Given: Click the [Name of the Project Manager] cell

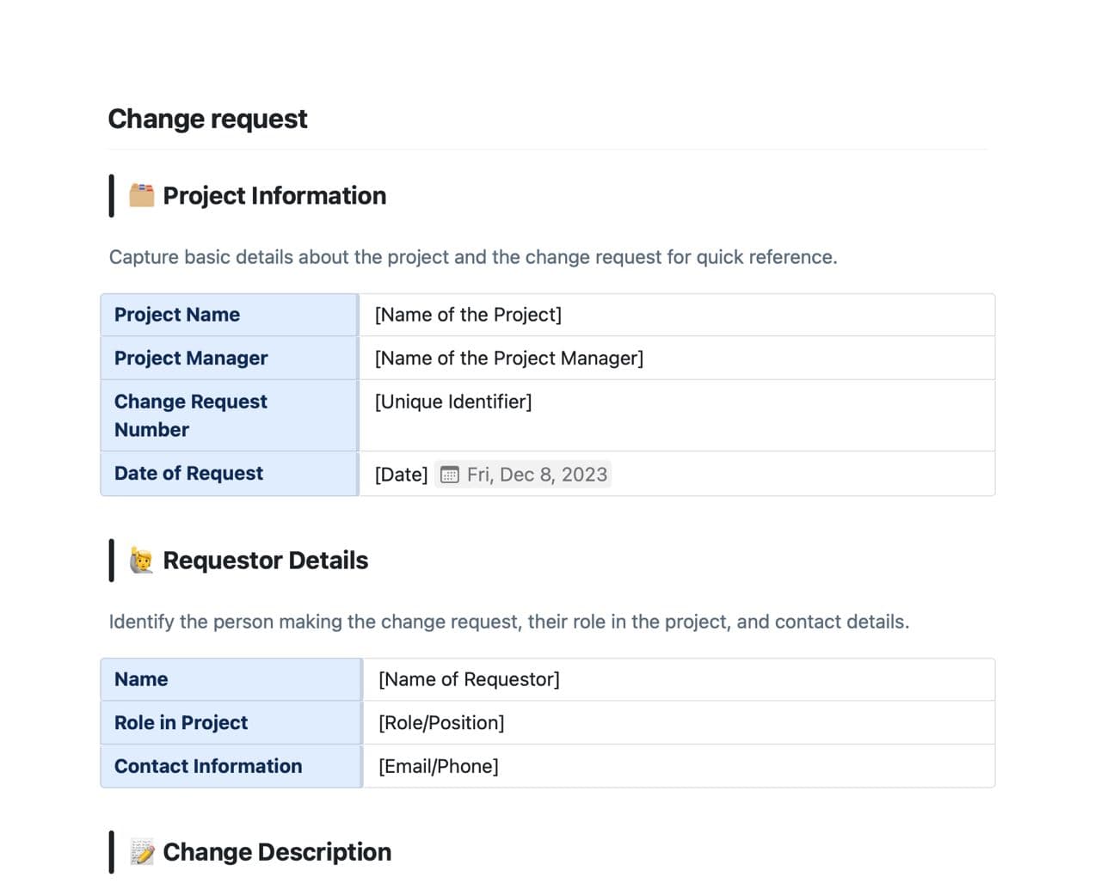Looking at the screenshot, I should pos(508,358).
